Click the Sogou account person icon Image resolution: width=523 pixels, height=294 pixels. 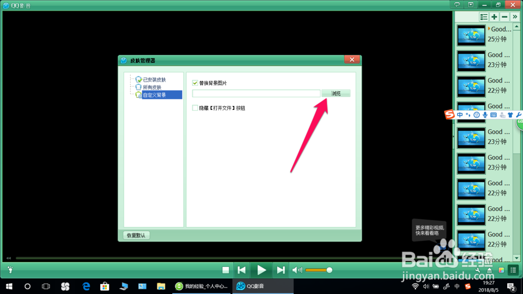click(x=502, y=115)
